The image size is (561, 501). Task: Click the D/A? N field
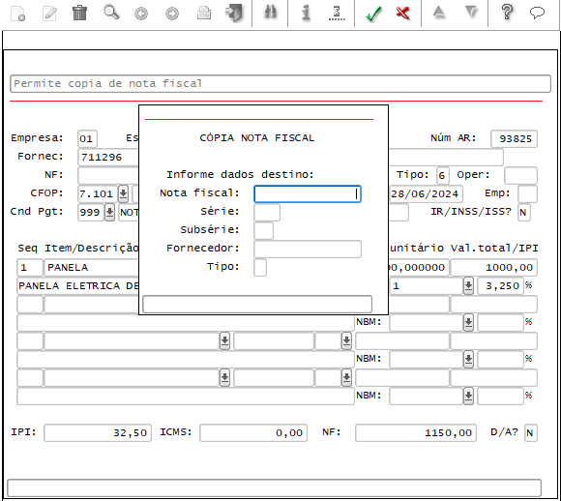click(531, 432)
